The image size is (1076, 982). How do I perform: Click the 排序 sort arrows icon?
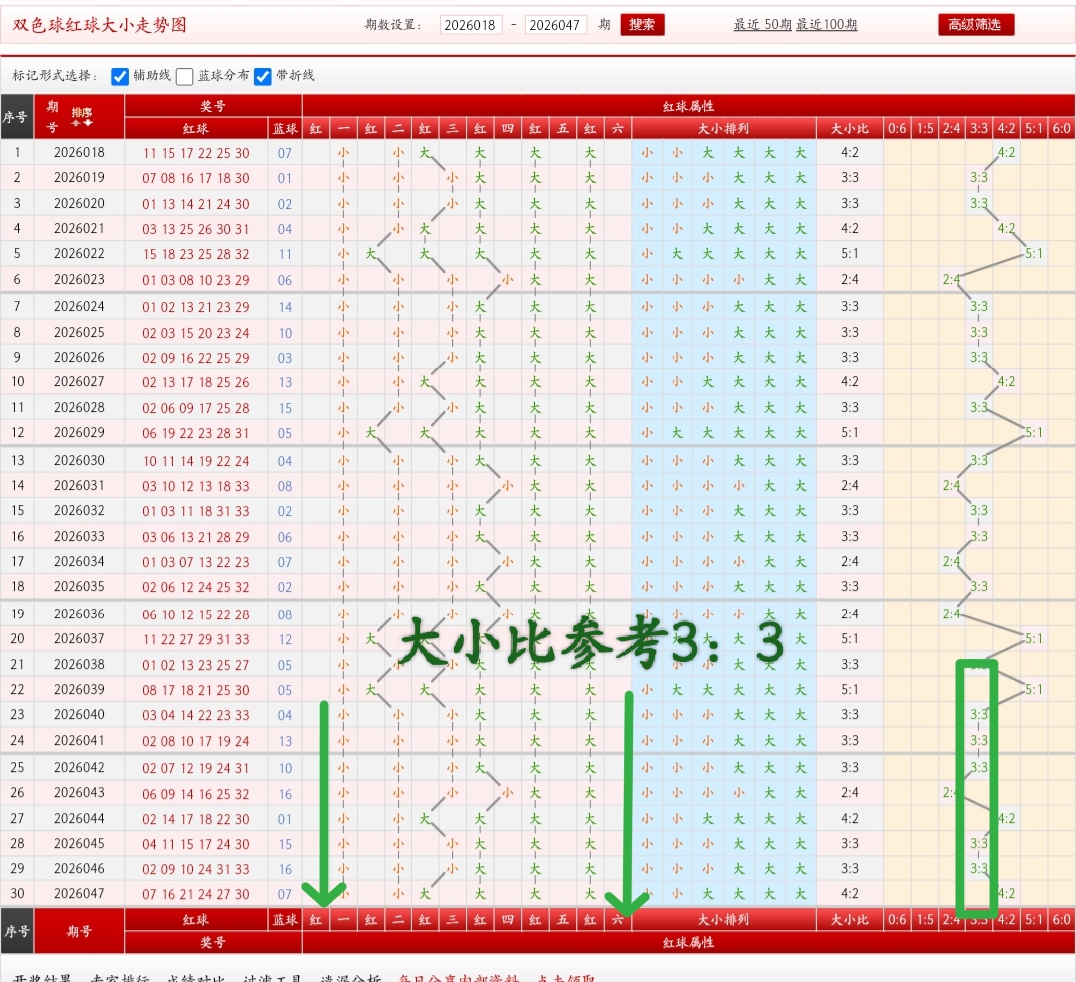pos(81,117)
